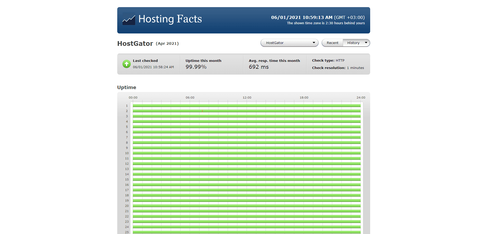
Task: Click the Last checked timestamp 10:58:24 AM
Action: [153, 67]
